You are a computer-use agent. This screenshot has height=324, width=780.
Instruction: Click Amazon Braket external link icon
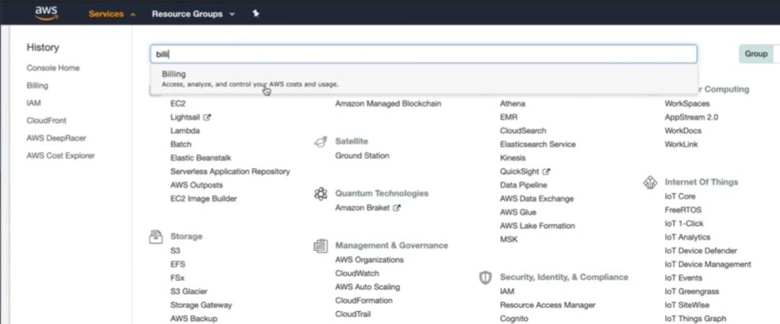pos(396,208)
